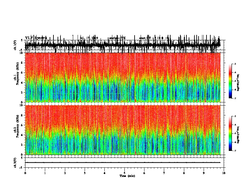Click the '8' kHz tick of ch.1 spectrogram
Screen dimensions: 252x194
pos(22,63)
